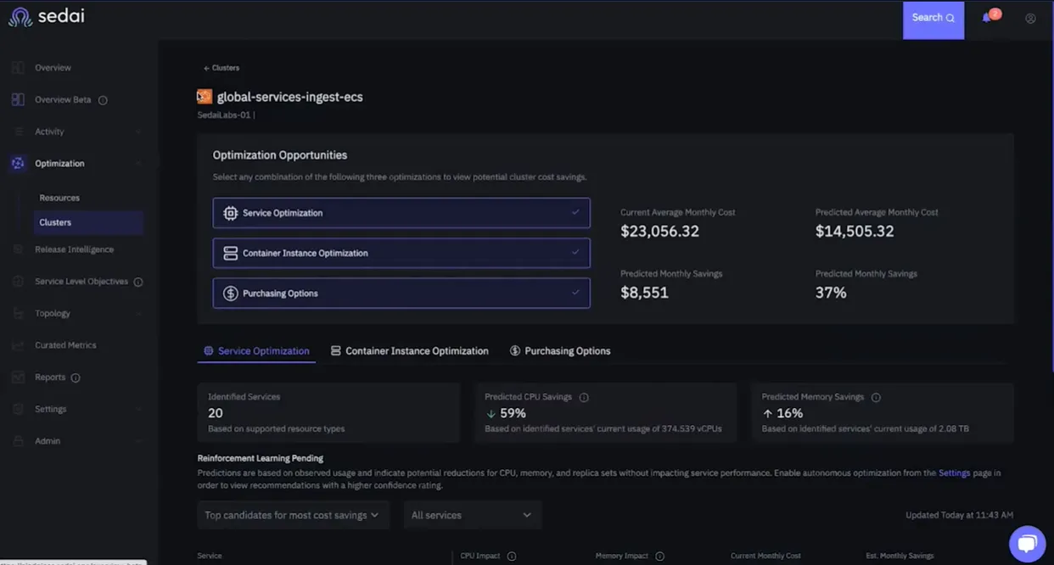Show Memory Impact column info icon
This screenshot has height=565, width=1054.
coord(659,556)
